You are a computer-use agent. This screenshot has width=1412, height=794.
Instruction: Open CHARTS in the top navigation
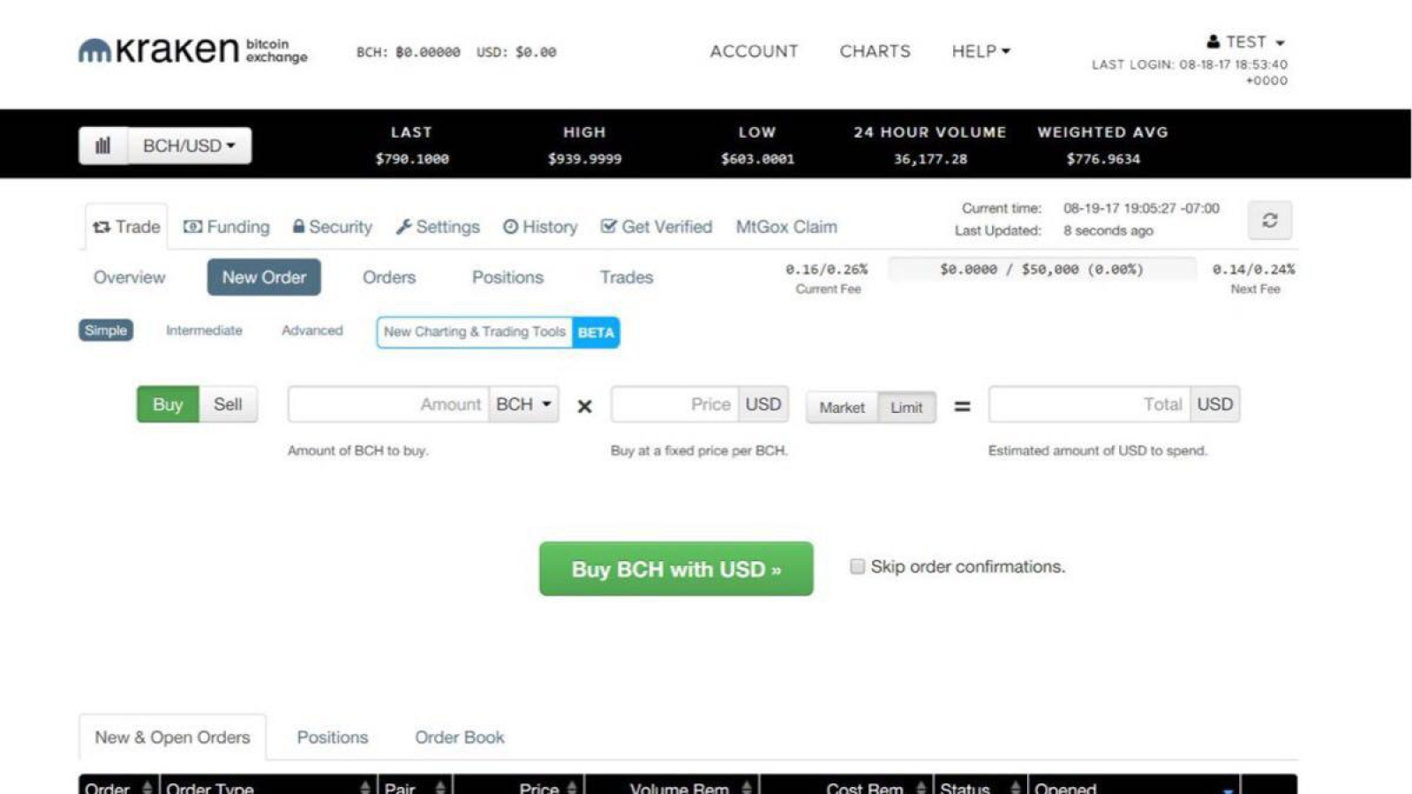[875, 51]
